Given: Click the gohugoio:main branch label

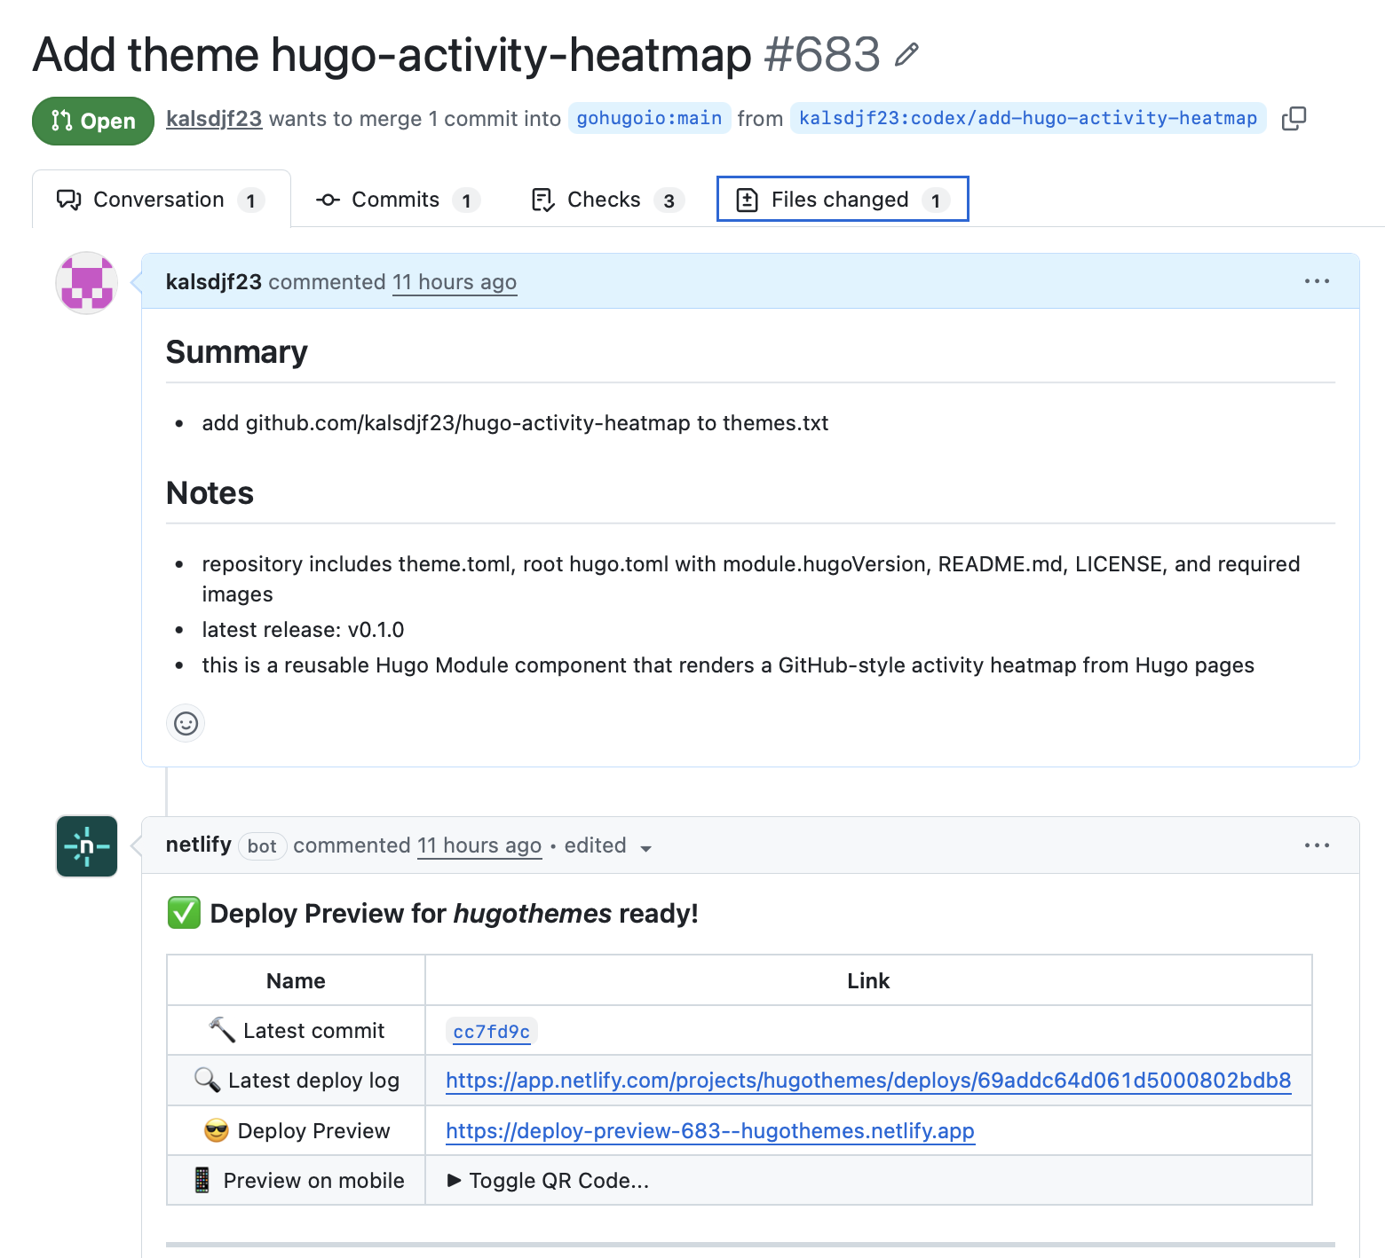Looking at the screenshot, I should [x=649, y=118].
